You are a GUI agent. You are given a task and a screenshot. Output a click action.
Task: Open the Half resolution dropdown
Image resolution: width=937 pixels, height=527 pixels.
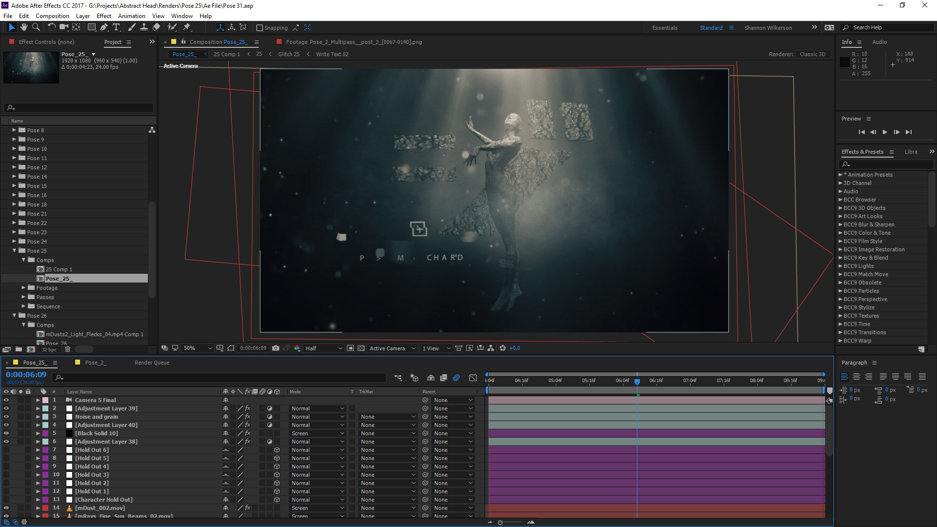(324, 348)
